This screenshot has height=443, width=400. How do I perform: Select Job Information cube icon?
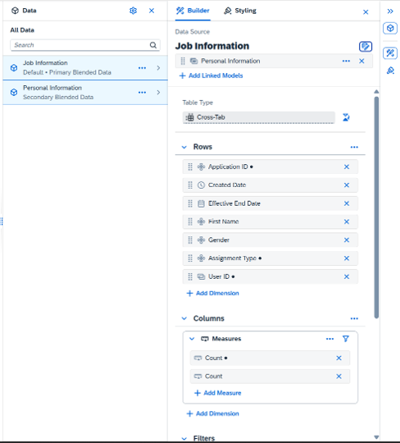[14, 68]
